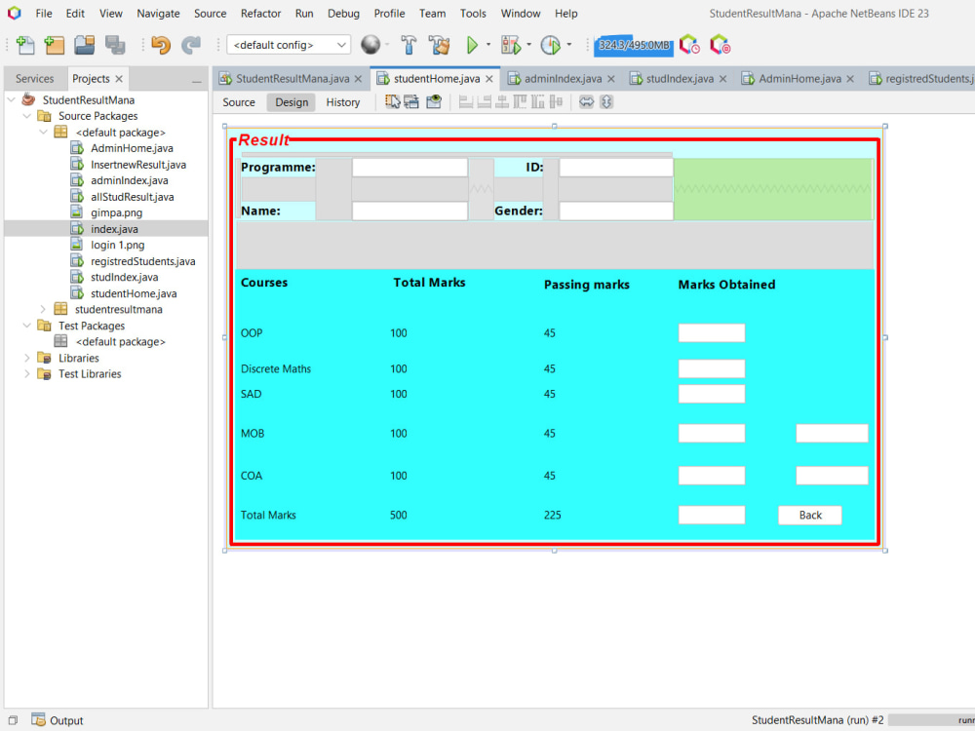Click align top in row icon

[x=520, y=102]
